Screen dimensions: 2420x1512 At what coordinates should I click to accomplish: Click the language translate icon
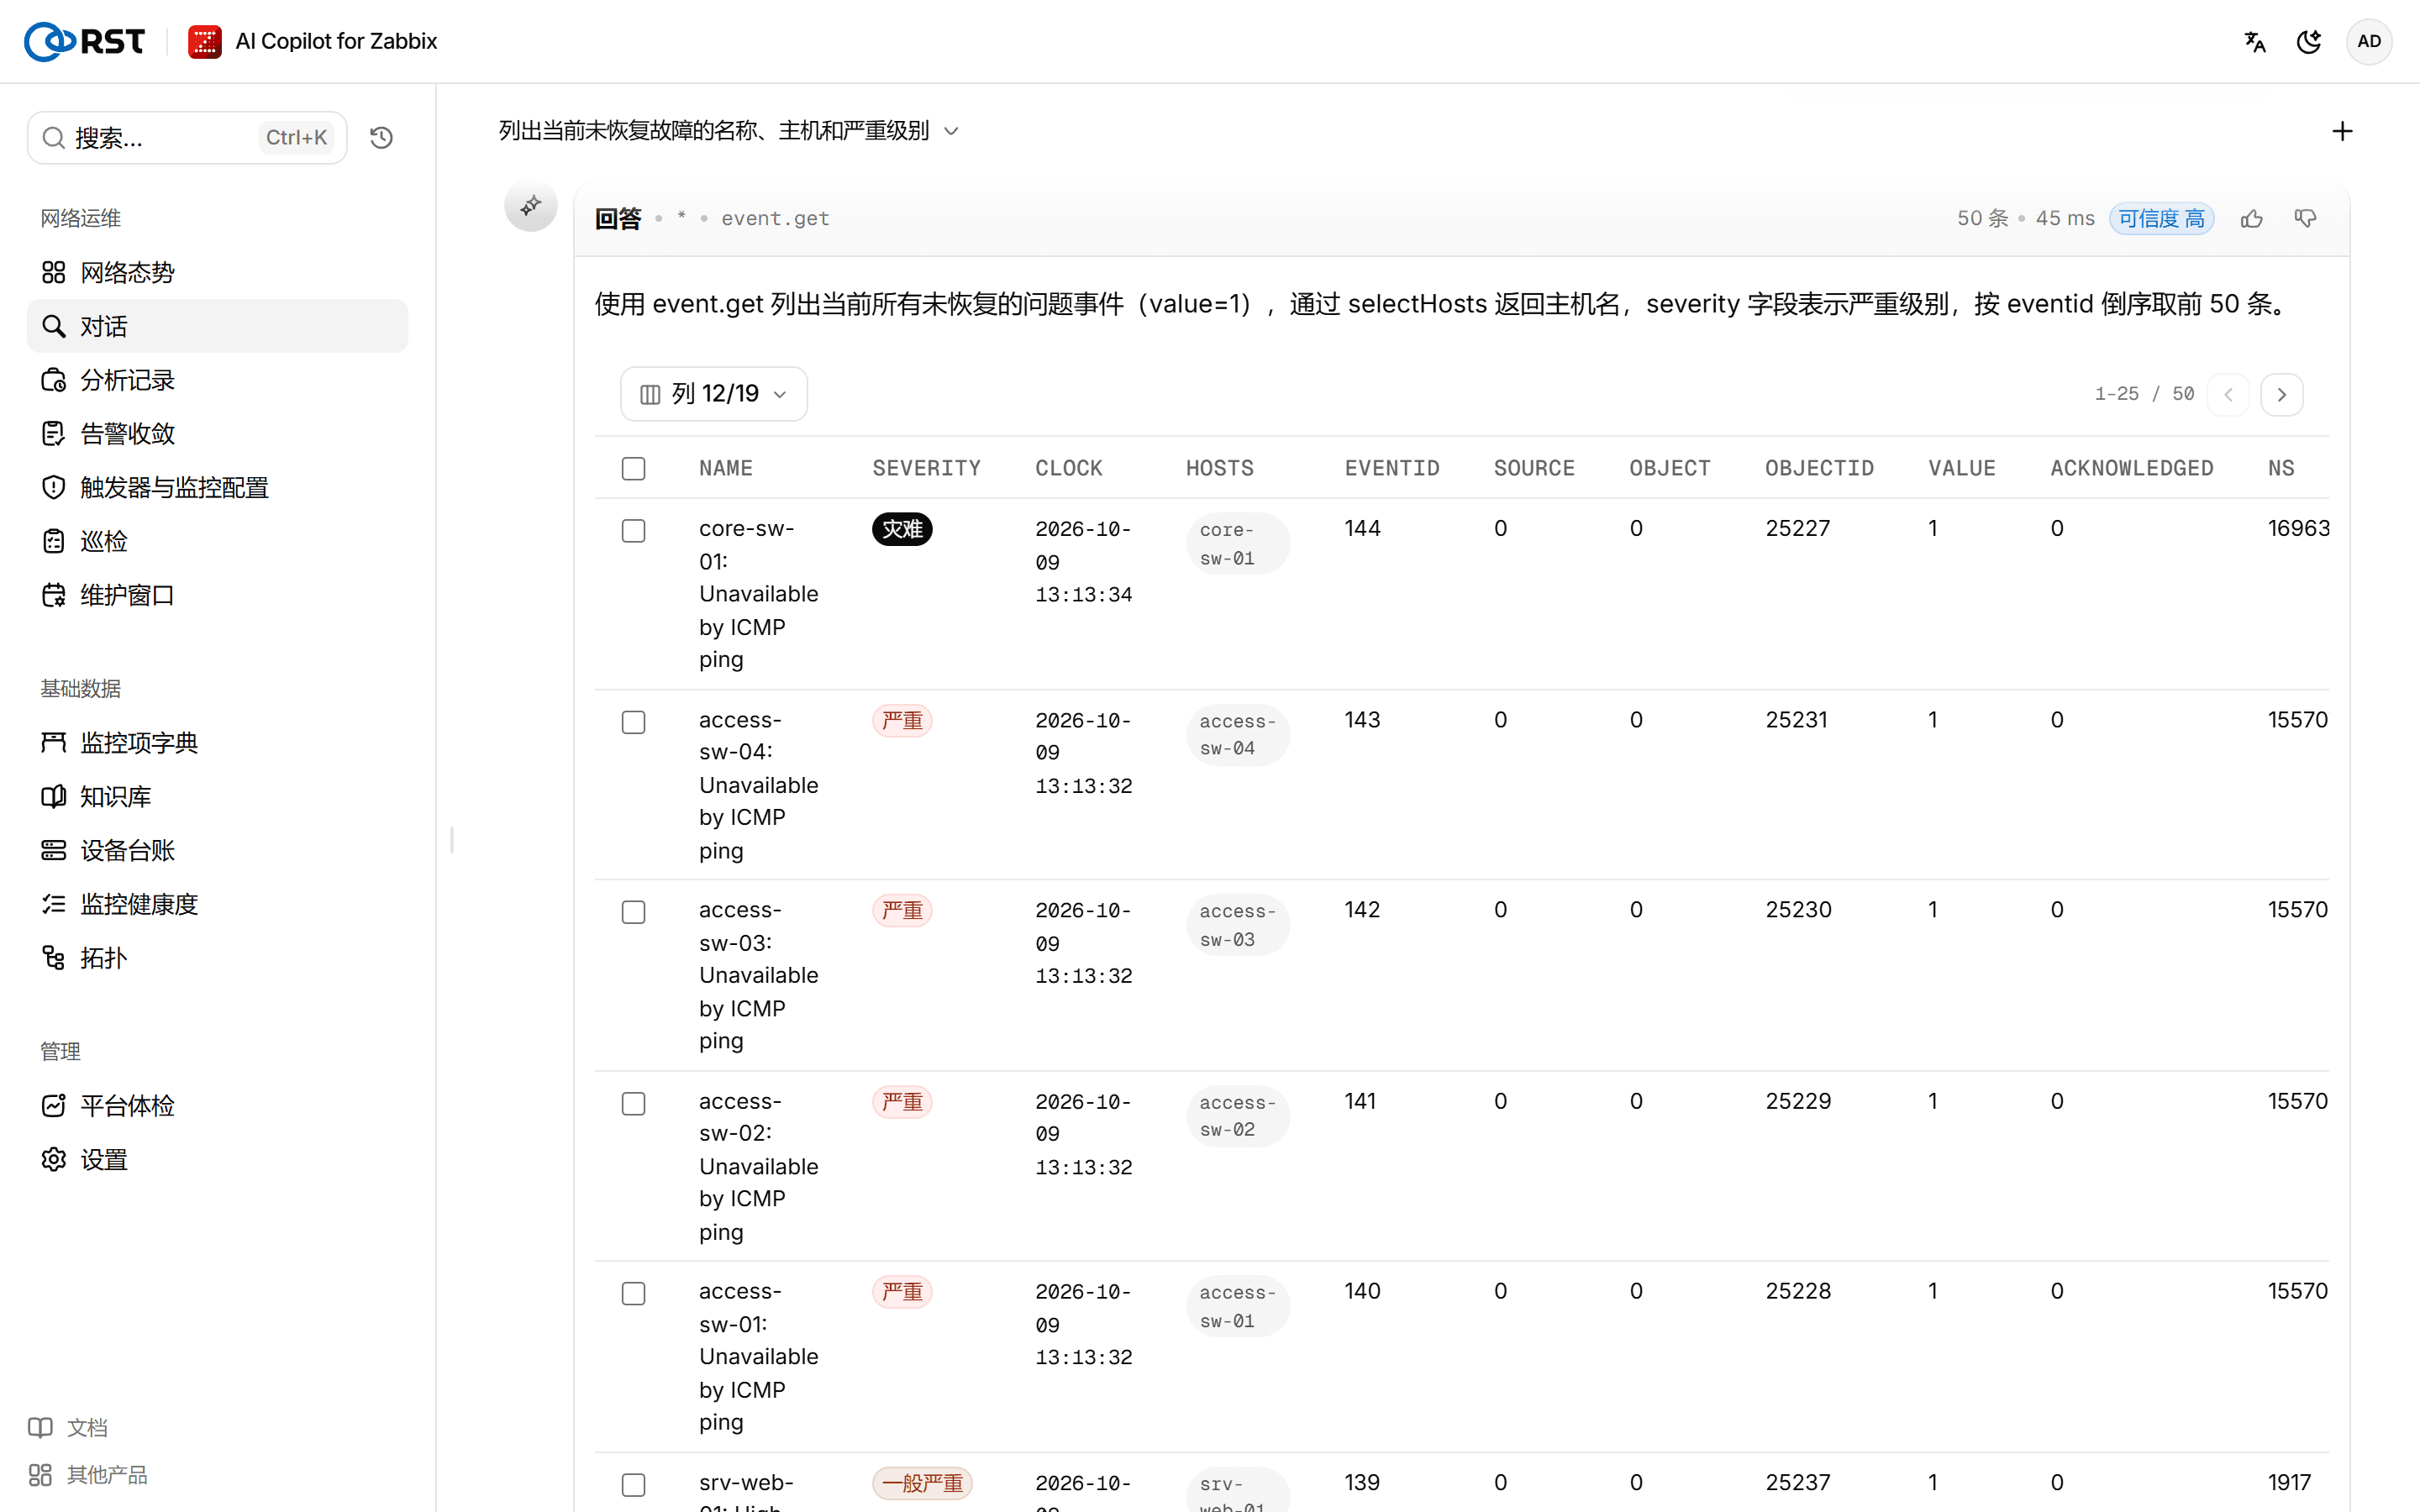coord(2255,41)
